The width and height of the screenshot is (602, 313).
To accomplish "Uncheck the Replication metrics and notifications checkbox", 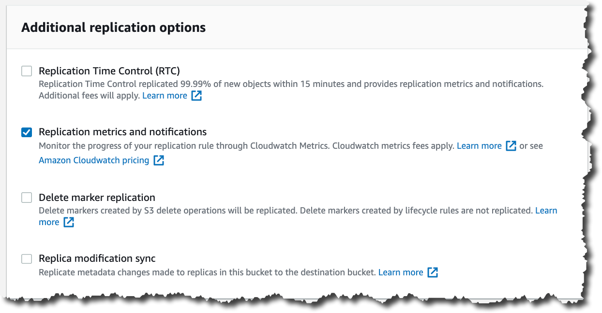I will pyautogui.click(x=27, y=132).
